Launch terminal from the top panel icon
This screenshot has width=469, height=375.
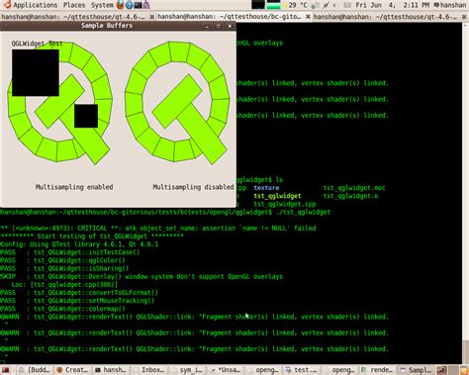(138, 5)
